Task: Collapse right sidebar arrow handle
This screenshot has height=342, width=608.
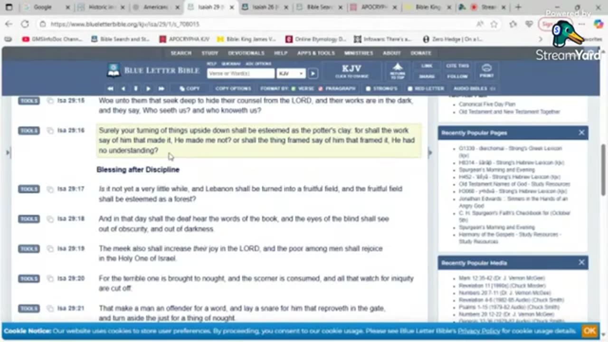Action: click(430, 152)
